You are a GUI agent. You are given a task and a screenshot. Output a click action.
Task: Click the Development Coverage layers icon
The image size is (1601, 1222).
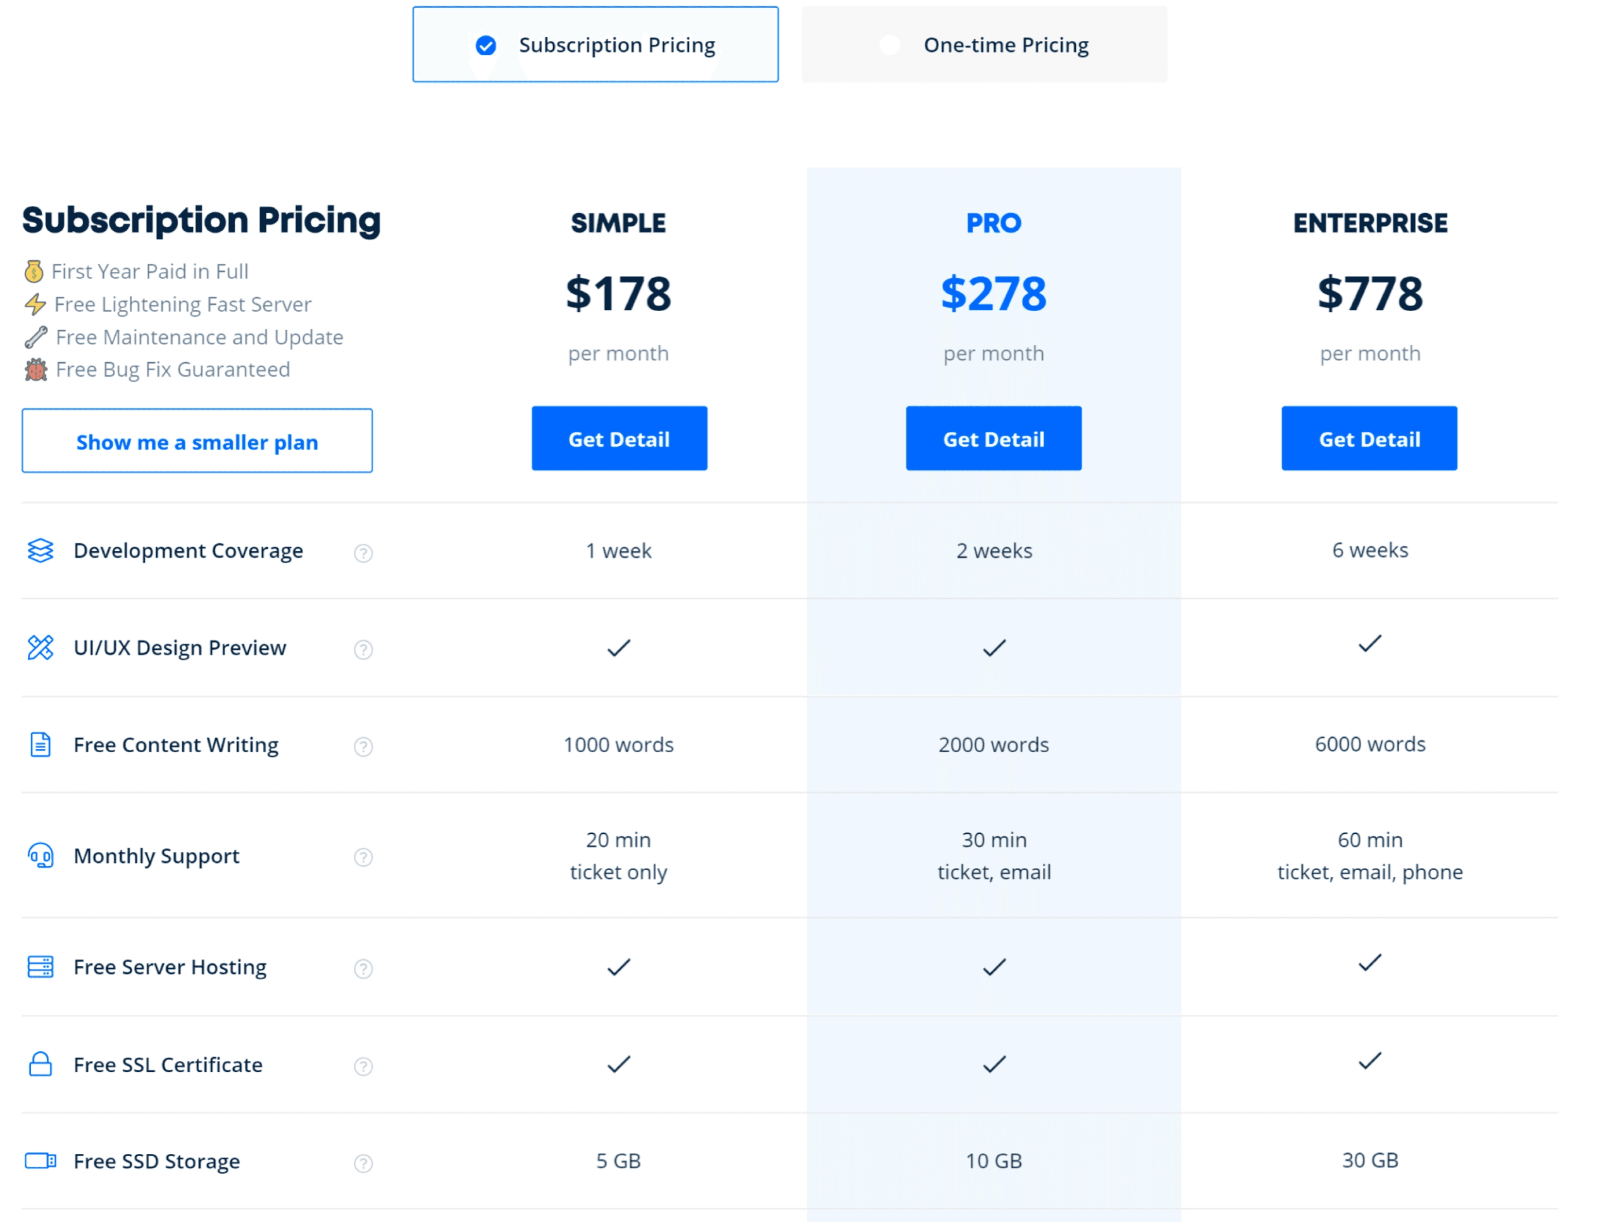tap(40, 551)
